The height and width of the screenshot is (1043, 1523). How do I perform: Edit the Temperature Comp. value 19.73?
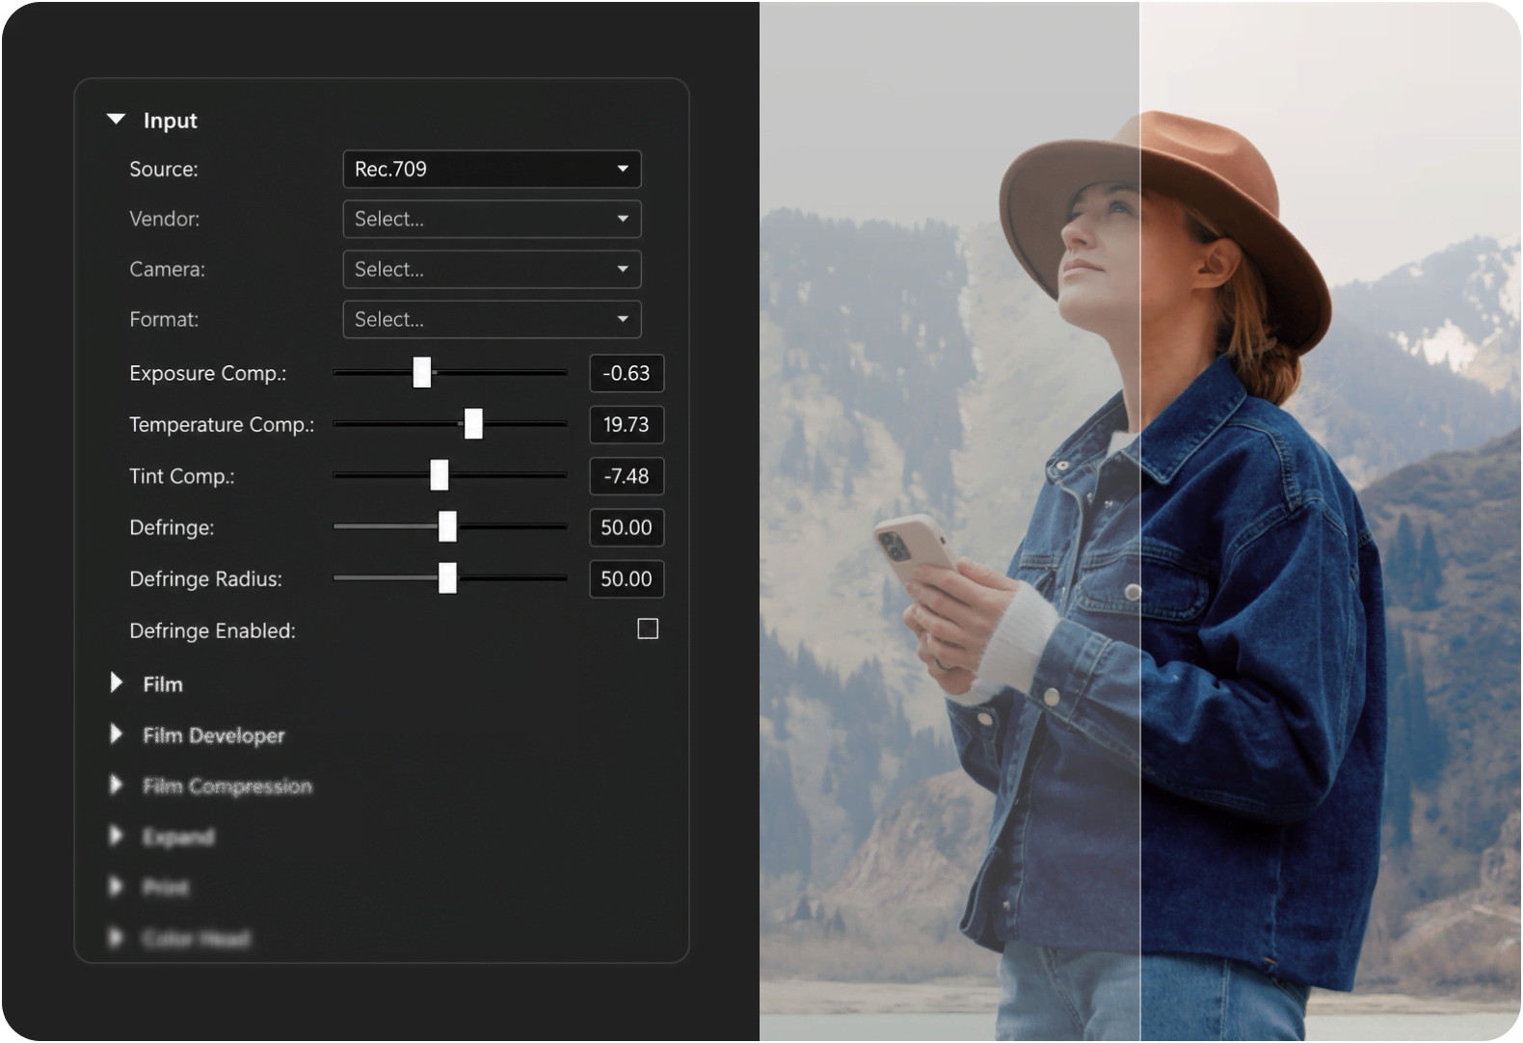(x=627, y=424)
